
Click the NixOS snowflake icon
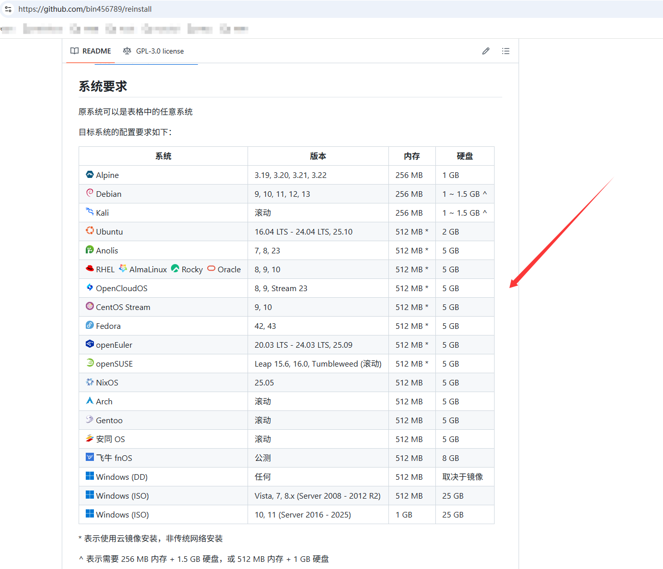coord(90,382)
